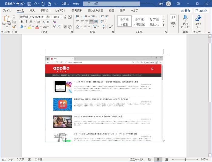This screenshot has width=212, height=162.
Task: Click Distribute text alignment icon
Action: point(96,22)
